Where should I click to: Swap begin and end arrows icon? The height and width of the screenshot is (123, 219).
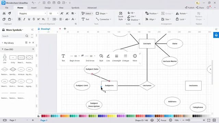tap(82, 55)
